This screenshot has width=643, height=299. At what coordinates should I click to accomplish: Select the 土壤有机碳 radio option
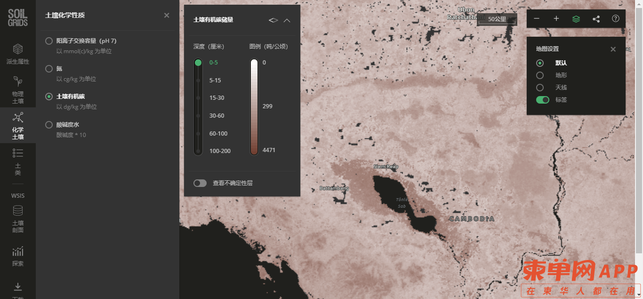(49, 97)
